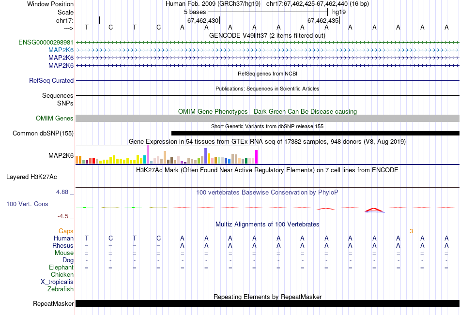Click the Chicken species label
Screen dimensions: 460x315
(x=62, y=275)
